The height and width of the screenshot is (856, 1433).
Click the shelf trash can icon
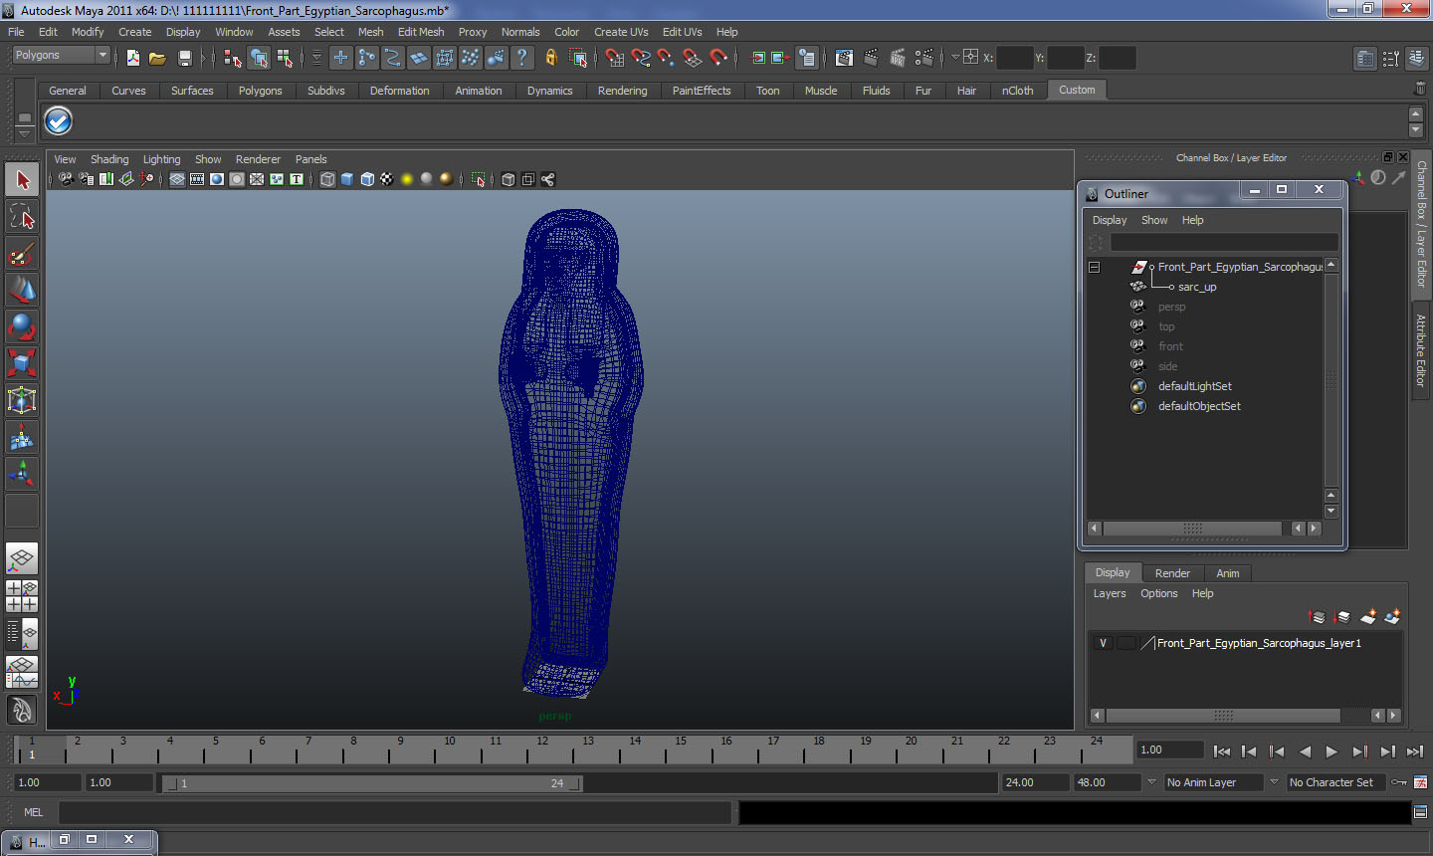[x=1419, y=90]
